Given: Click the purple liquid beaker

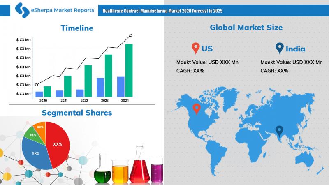Looking at the screenshot, I should [x=157, y=170].
